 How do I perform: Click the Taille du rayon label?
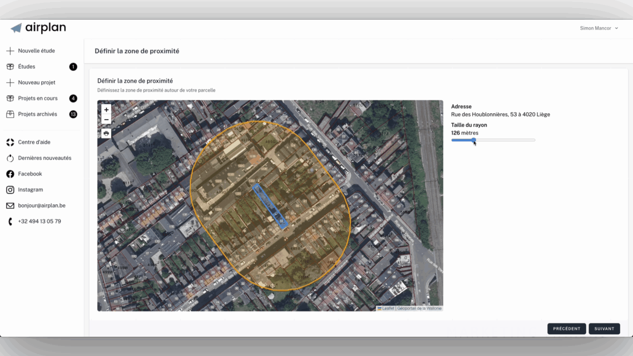[x=469, y=125]
